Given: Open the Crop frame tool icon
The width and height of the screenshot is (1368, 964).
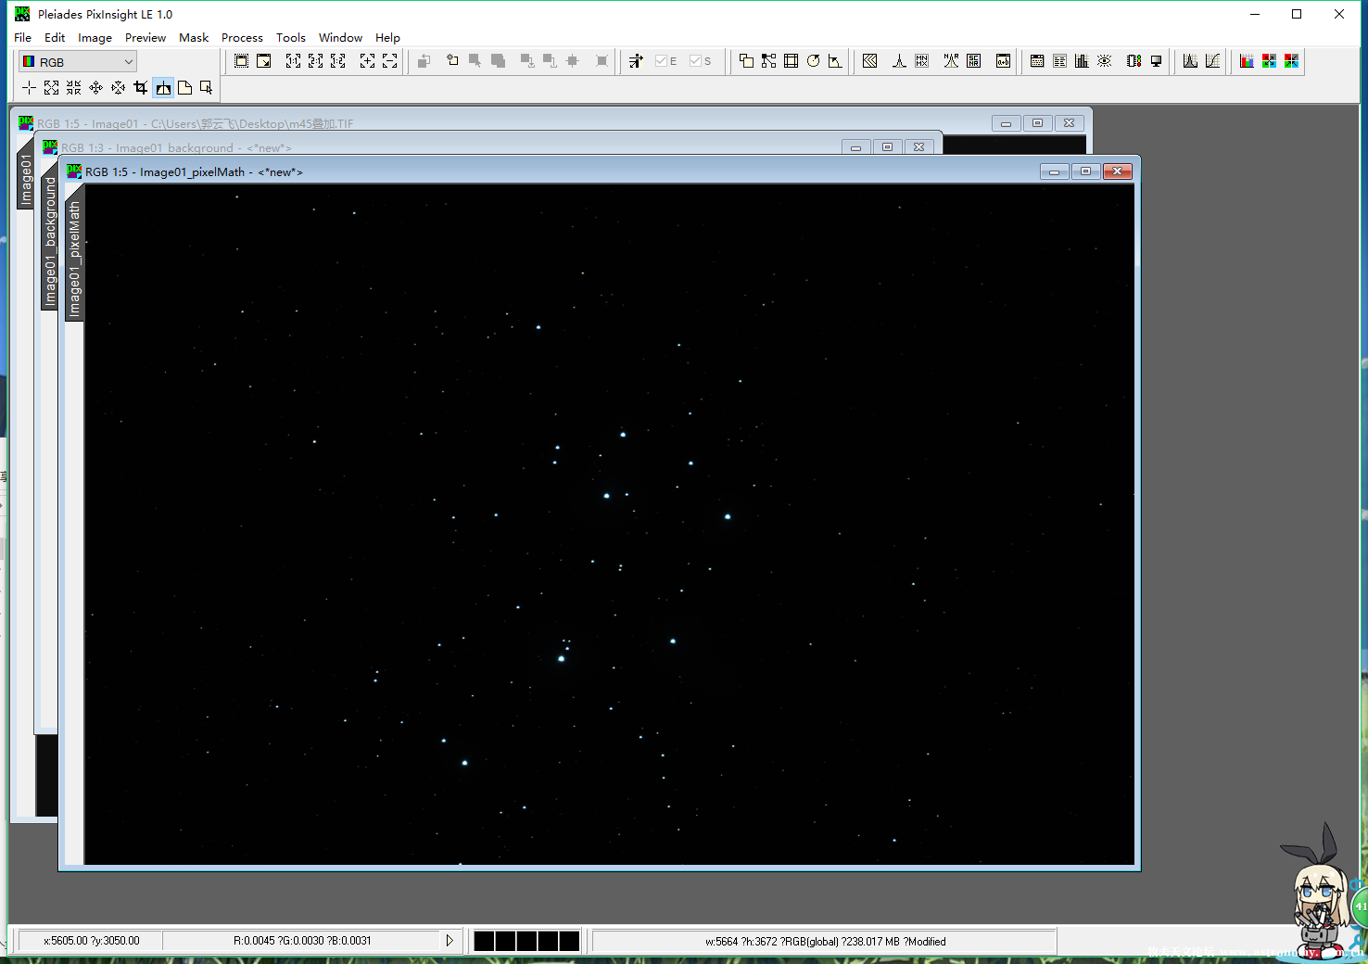Looking at the screenshot, I should 792,61.
